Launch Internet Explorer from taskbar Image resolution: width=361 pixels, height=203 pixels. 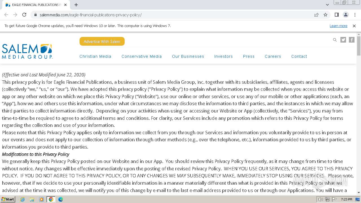[x=22, y=199]
